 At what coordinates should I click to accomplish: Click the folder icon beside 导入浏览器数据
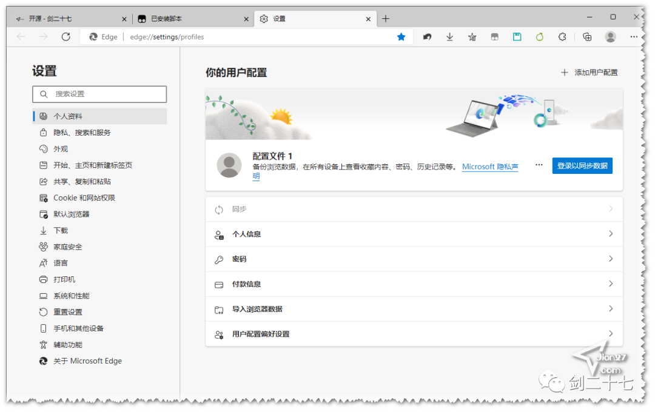(219, 310)
